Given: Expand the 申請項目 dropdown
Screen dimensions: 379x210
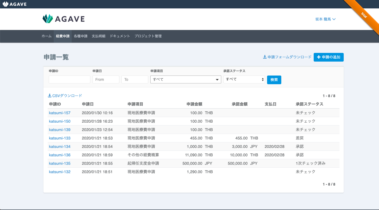Looking at the screenshot, I should pos(186,79).
